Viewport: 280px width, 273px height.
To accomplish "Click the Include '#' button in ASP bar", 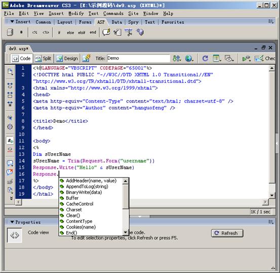I will click(x=21, y=32).
